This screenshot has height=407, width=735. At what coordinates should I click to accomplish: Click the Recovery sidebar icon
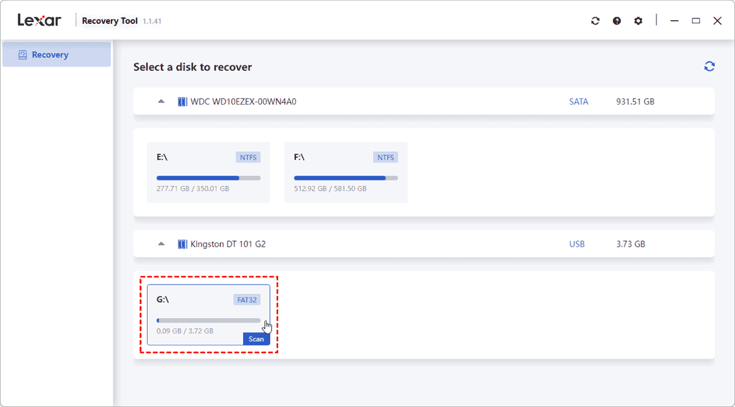click(x=23, y=55)
